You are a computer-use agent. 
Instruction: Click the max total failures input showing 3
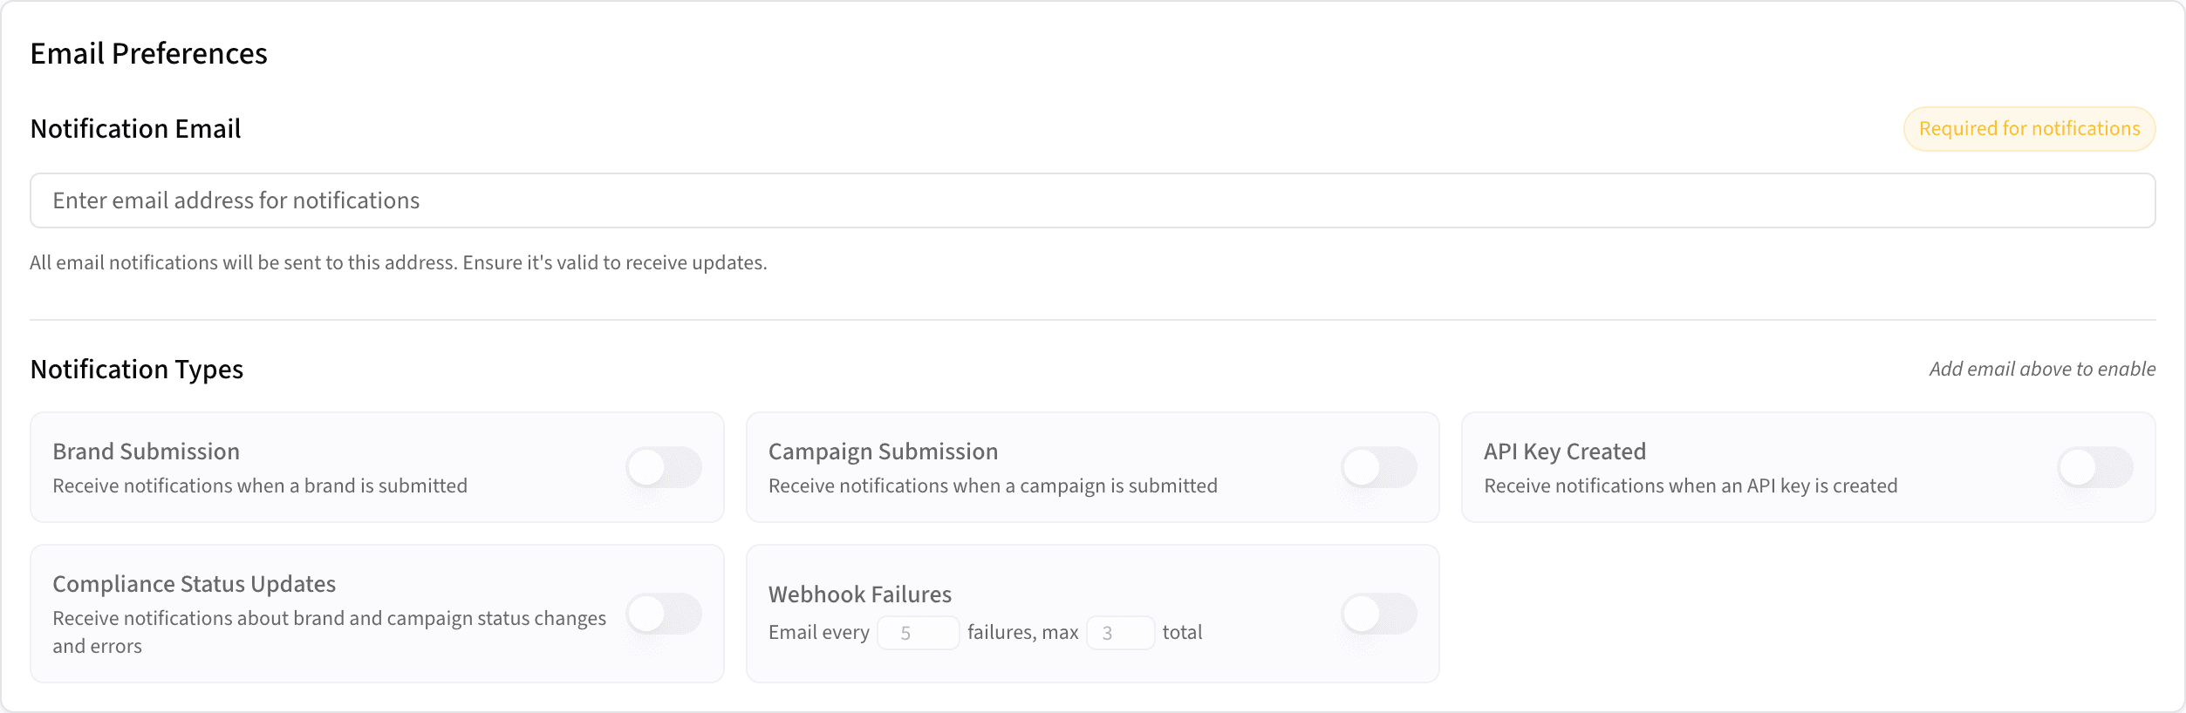click(x=1122, y=632)
